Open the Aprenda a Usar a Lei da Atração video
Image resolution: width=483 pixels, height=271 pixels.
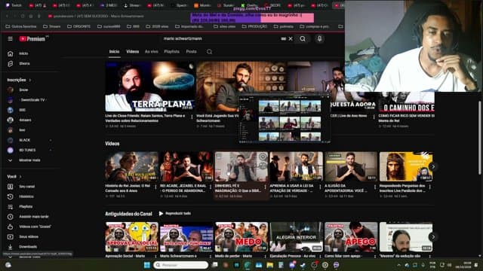pos(297,166)
